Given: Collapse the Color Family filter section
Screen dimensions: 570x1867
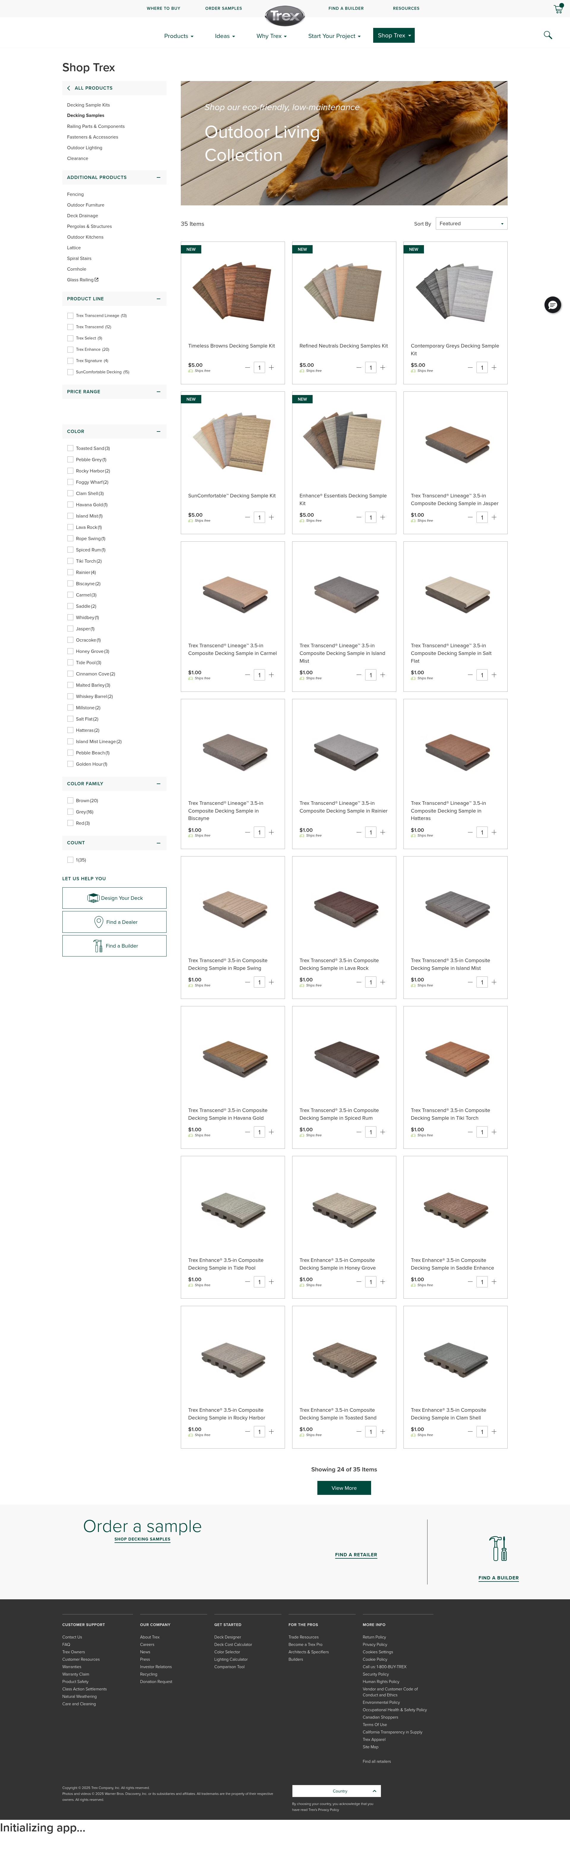Looking at the screenshot, I should [158, 783].
